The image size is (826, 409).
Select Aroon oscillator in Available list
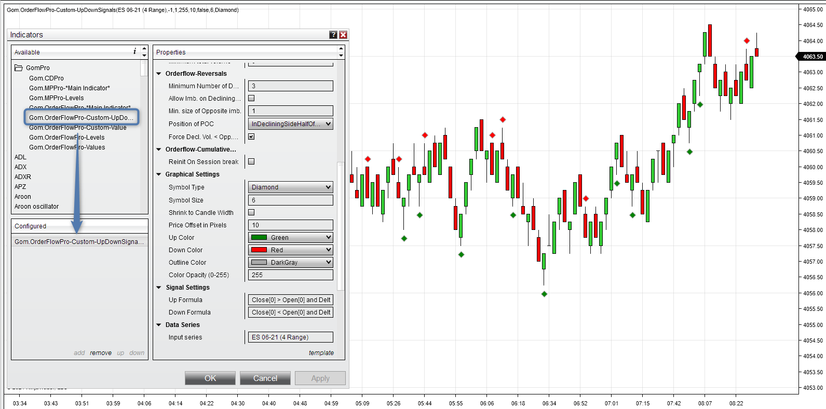[37, 207]
